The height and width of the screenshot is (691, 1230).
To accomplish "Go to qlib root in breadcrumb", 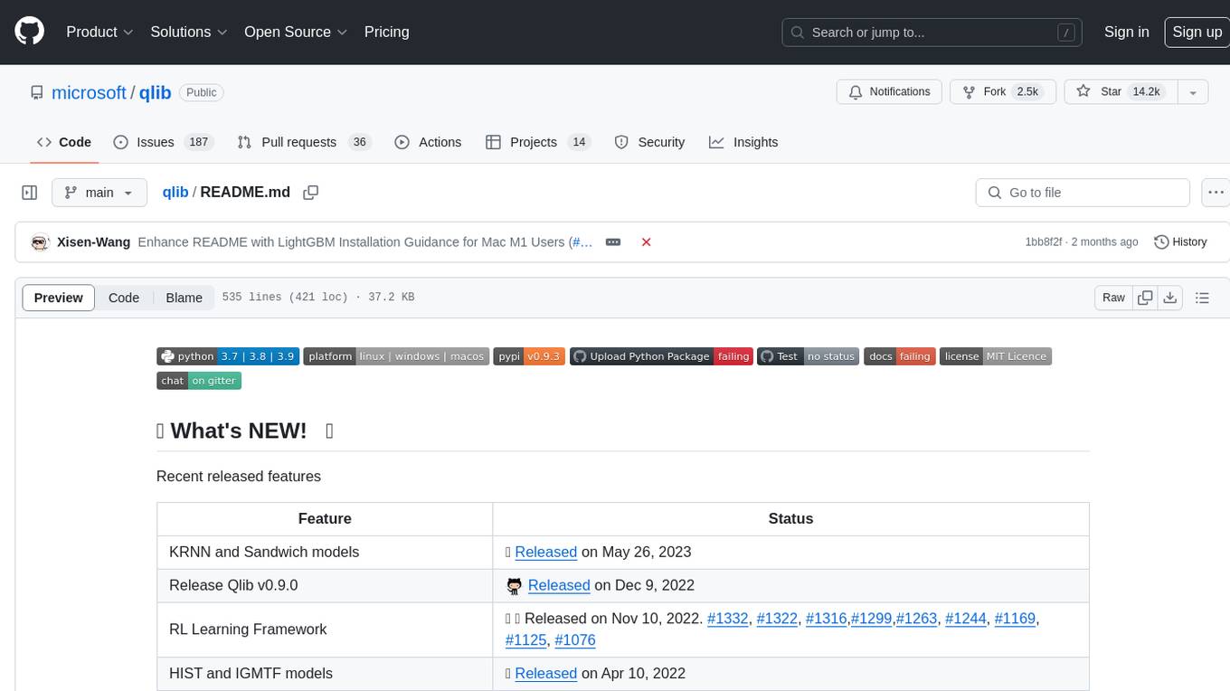I will (x=175, y=193).
